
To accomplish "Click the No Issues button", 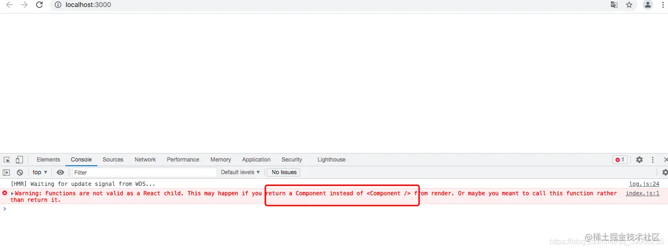I will (284, 172).
